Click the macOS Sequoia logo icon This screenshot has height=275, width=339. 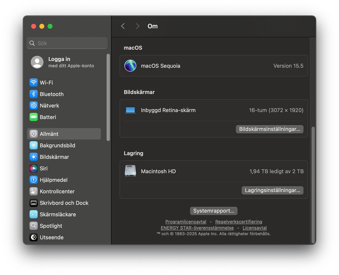coord(130,66)
